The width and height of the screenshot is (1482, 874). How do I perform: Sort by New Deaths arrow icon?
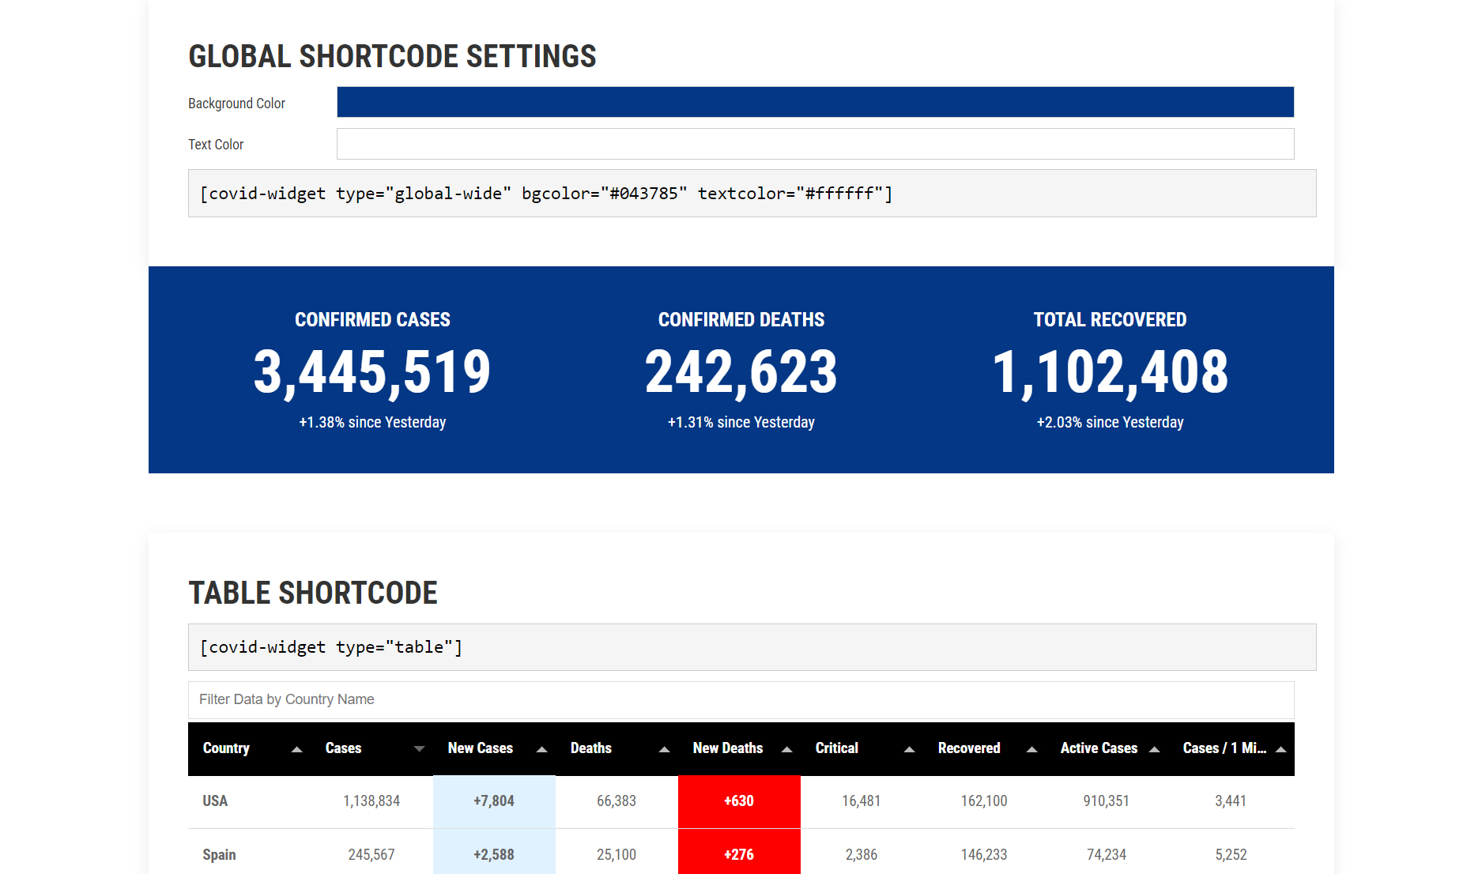[x=787, y=749]
